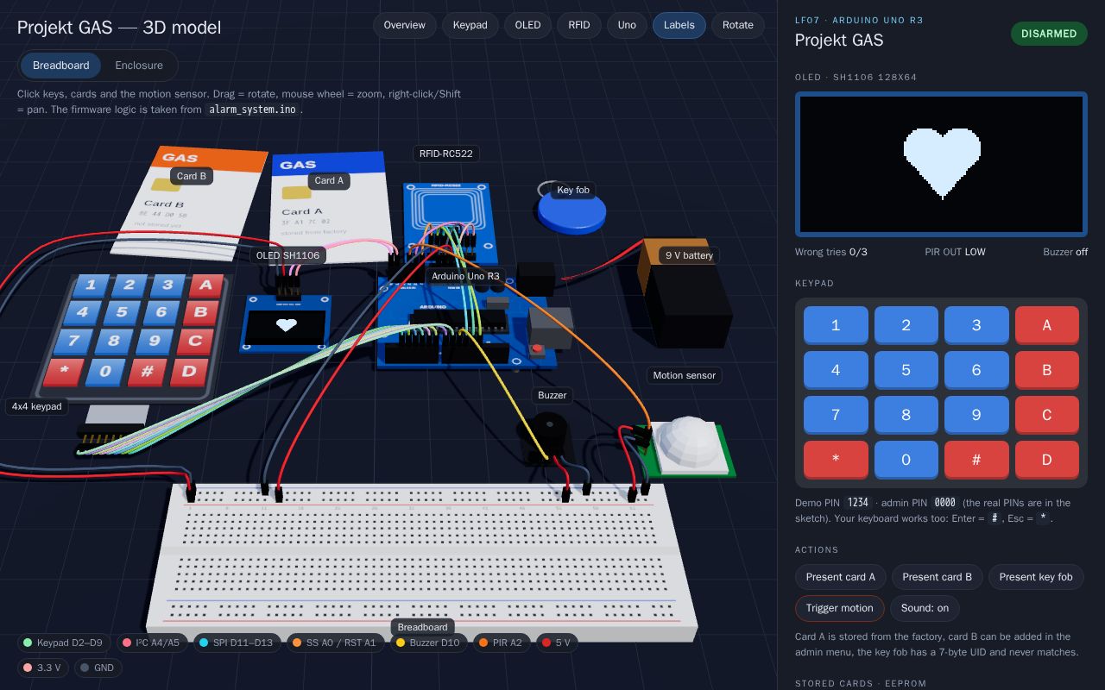Click the 3D Card A model
The width and height of the screenshot is (1105, 690).
(x=328, y=207)
